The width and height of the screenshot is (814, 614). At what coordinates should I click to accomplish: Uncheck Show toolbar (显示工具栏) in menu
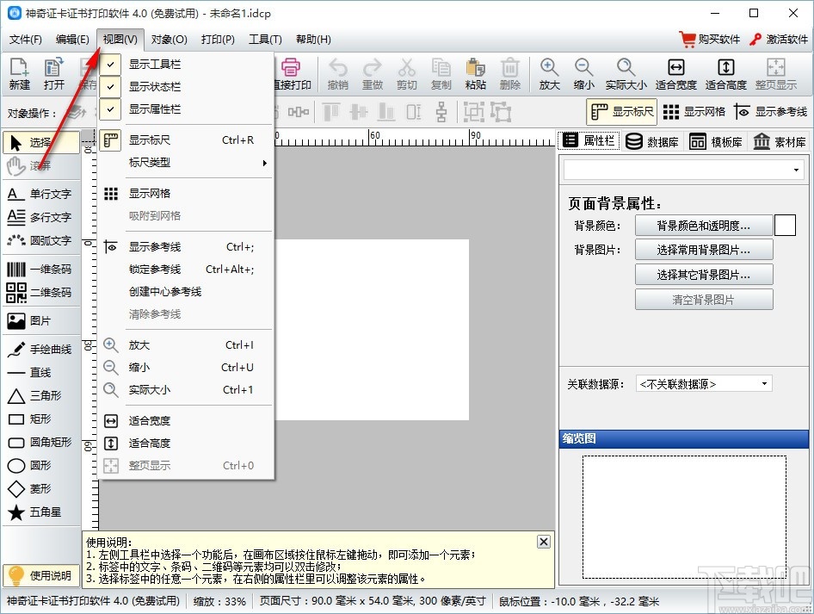click(186, 65)
